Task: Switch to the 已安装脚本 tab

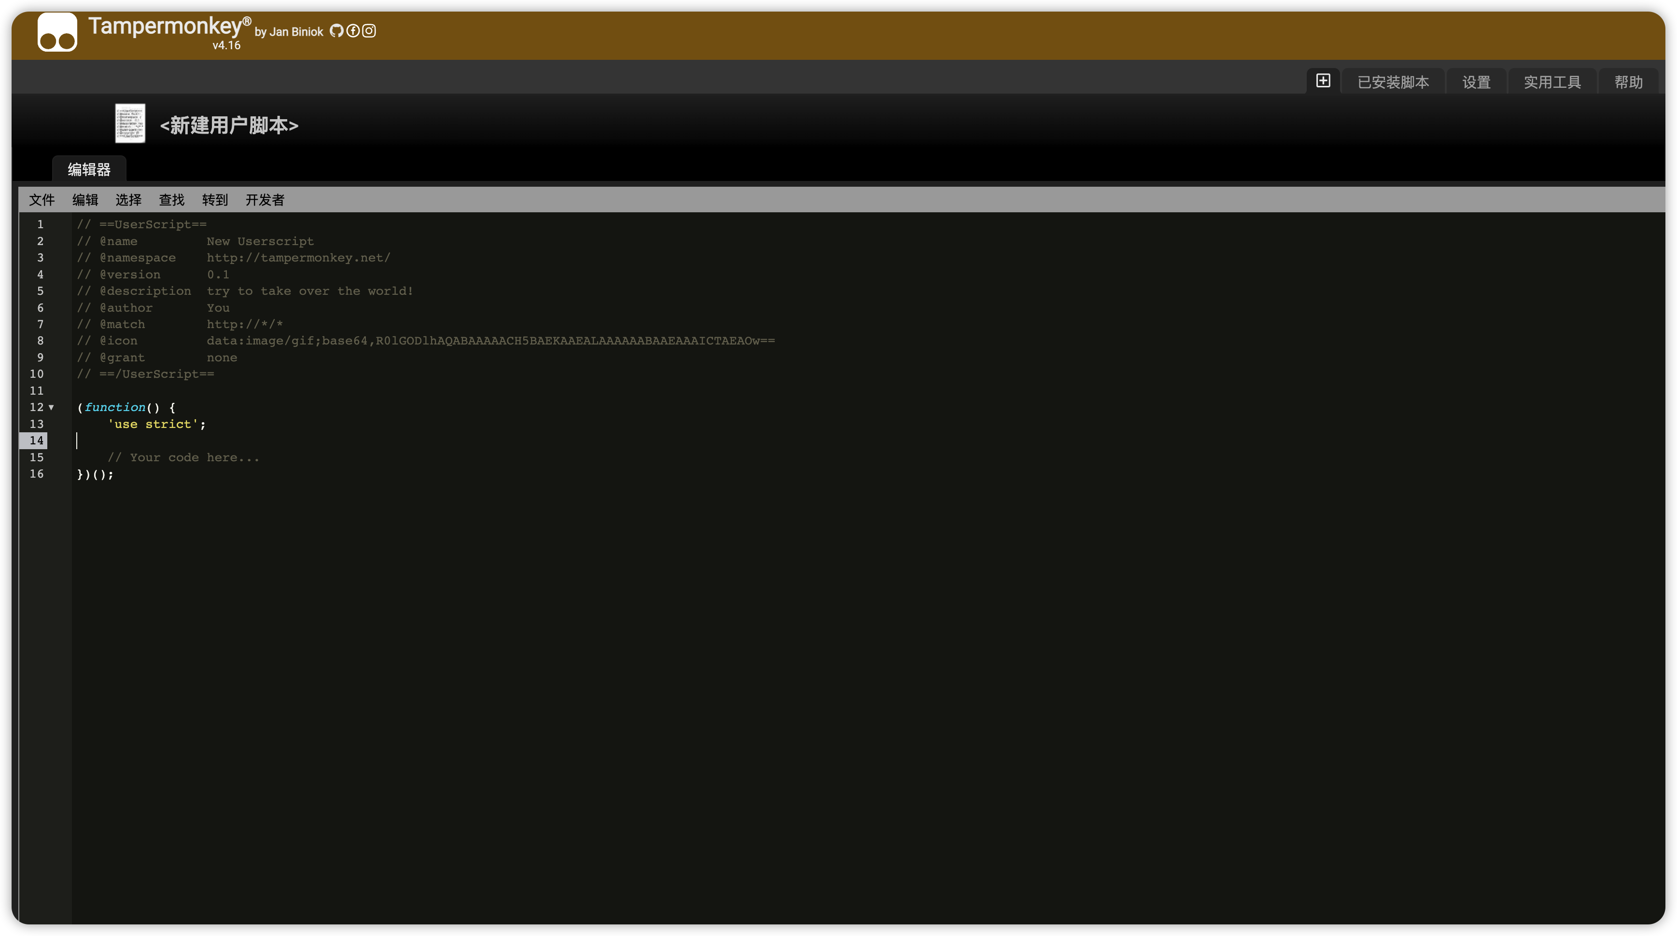Action: (1393, 82)
